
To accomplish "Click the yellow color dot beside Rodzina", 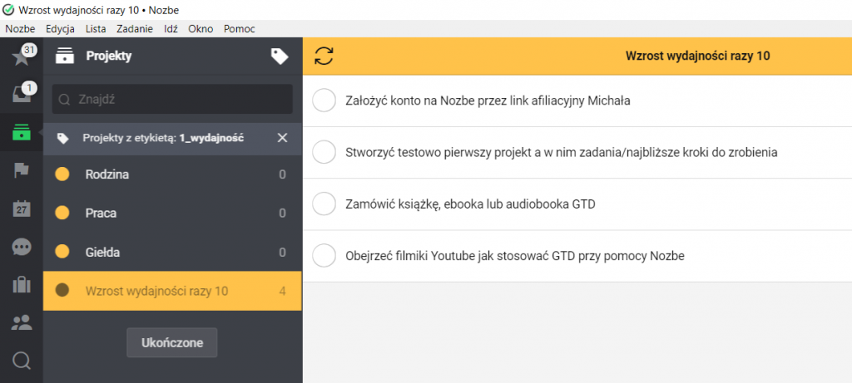I will [62, 174].
